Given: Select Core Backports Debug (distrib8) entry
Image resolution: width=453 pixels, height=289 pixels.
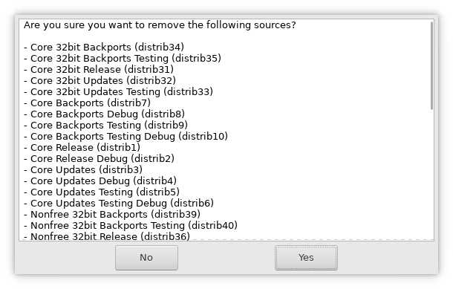Looking at the screenshot, I should click(x=104, y=114).
